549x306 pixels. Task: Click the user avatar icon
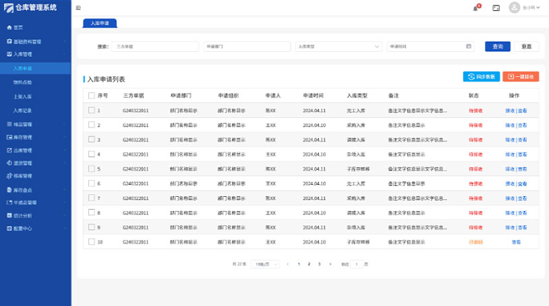(515, 8)
